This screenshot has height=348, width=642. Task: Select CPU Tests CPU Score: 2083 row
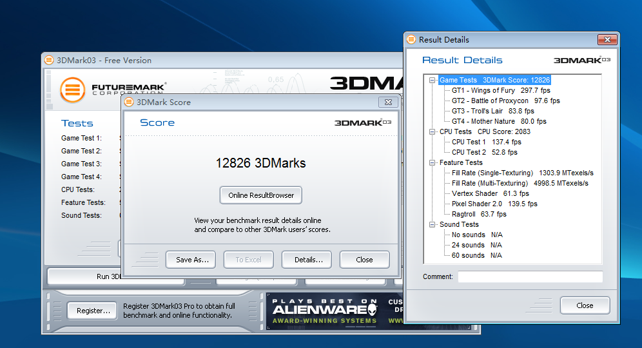485,132
